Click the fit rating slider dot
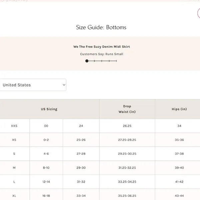The image size is (200, 200). (x=87, y=61)
